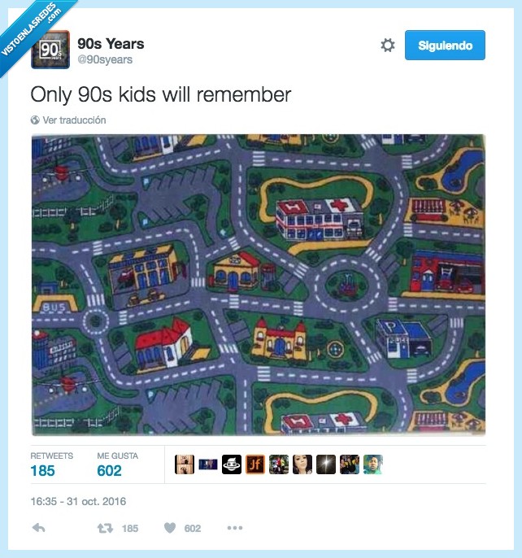Click the reply arrow icon
Screen dimensions: 522x558
[x=38, y=528]
